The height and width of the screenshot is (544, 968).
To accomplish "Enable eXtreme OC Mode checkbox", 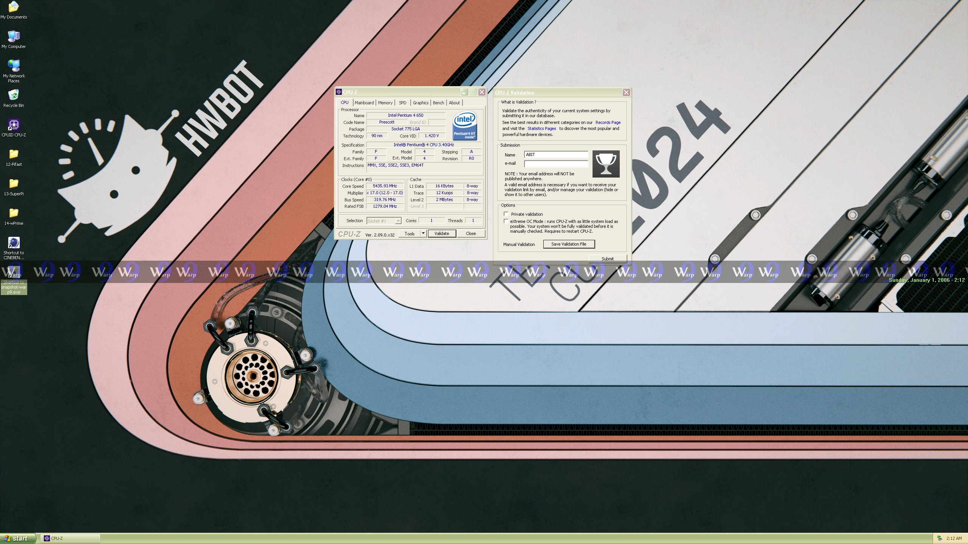I will point(506,221).
